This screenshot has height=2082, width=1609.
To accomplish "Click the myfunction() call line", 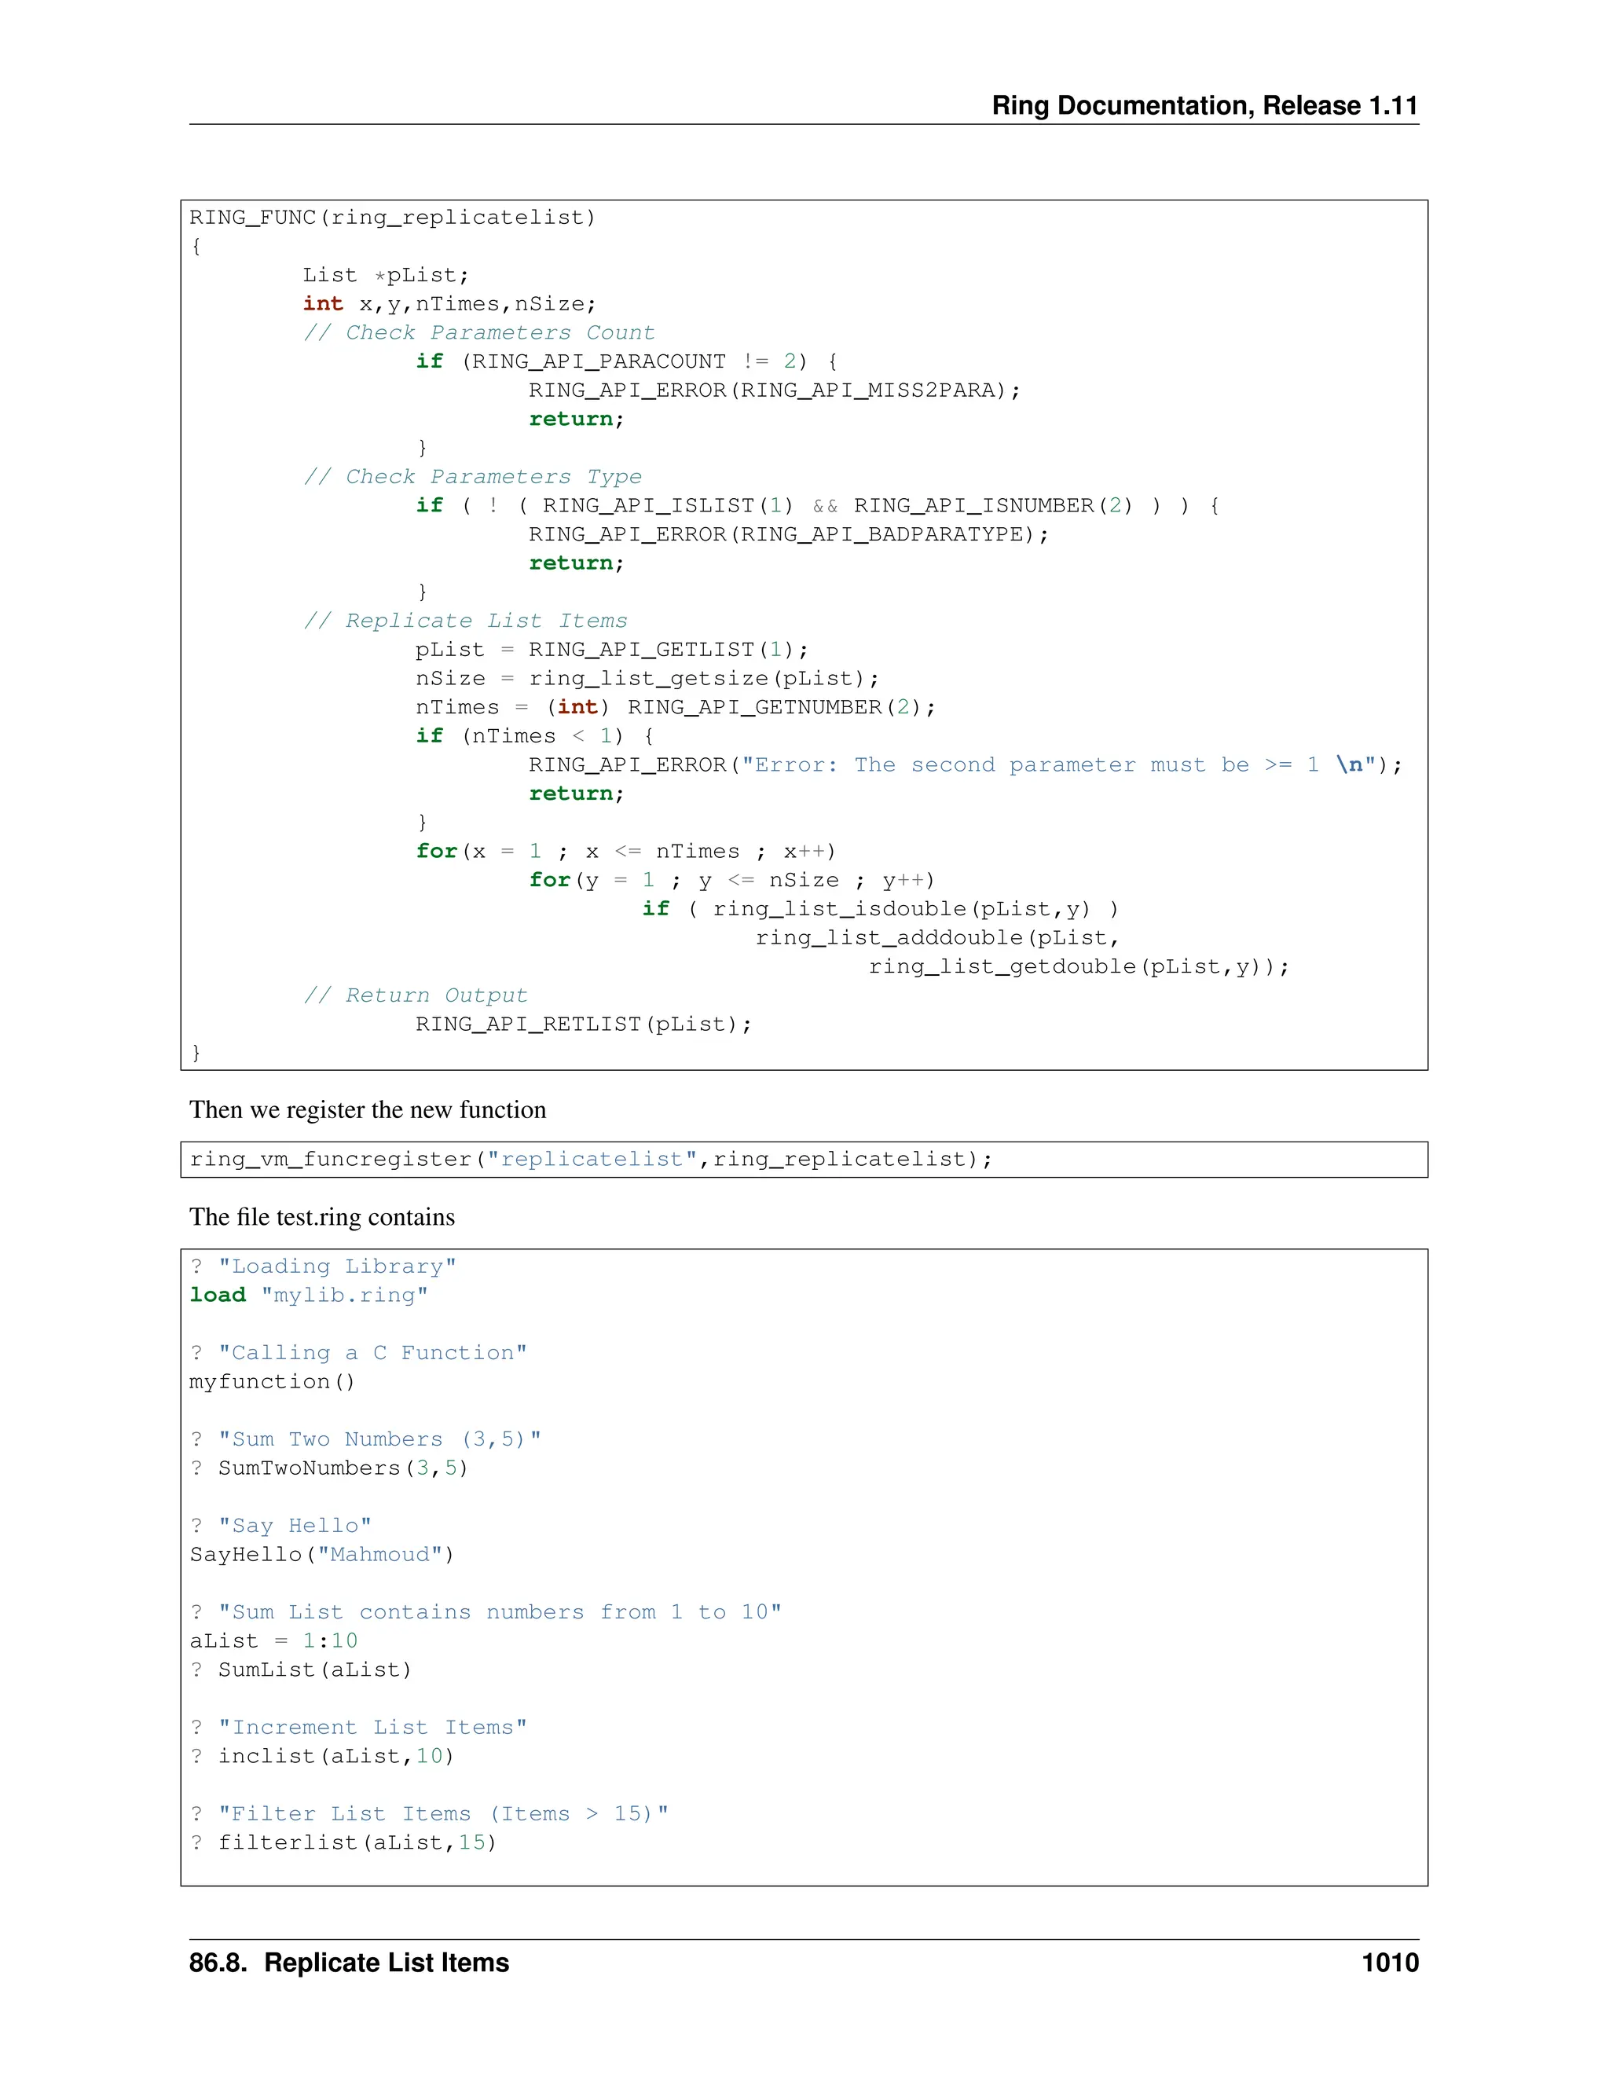I will click(x=273, y=1381).
